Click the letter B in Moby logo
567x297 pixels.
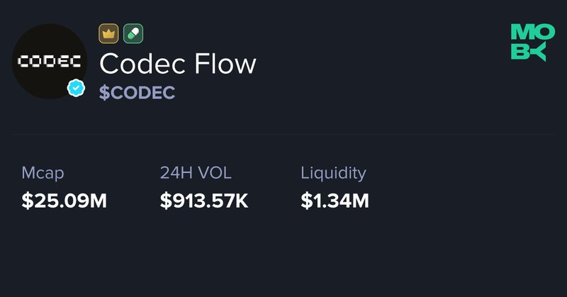pos(520,52)
